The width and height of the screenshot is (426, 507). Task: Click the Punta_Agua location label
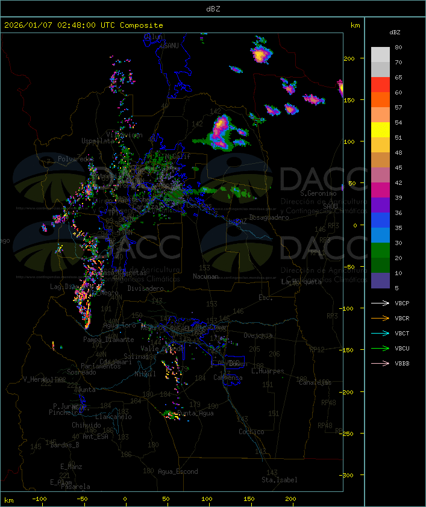click(195, 414)
